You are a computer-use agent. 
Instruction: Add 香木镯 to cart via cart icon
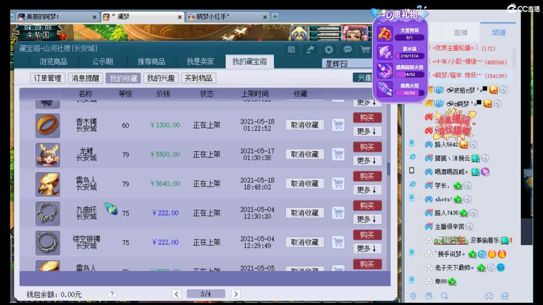(x=338, y=125)
